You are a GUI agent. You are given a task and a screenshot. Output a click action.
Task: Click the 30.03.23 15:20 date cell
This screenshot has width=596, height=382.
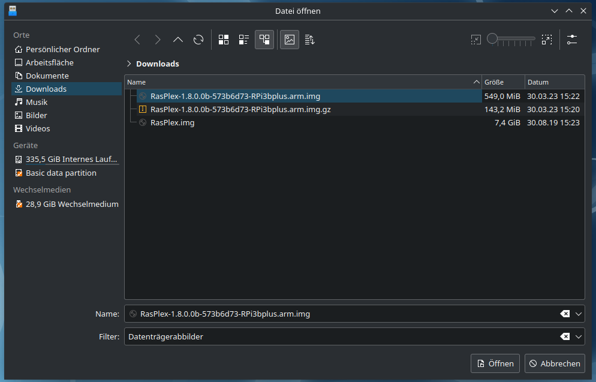553,110
